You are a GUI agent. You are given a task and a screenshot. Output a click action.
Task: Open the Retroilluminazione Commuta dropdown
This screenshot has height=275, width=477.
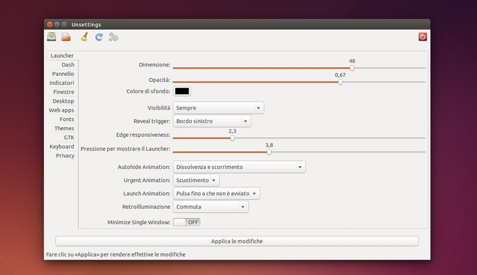[211, 207]
